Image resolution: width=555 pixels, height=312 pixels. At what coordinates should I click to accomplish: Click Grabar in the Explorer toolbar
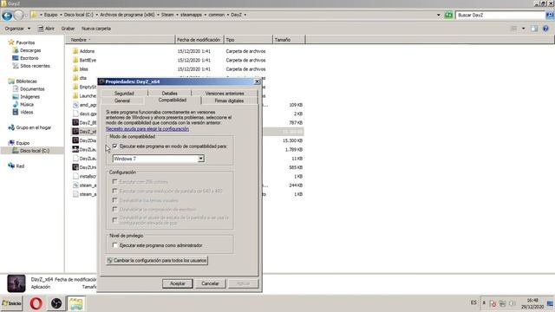[68, 29]
